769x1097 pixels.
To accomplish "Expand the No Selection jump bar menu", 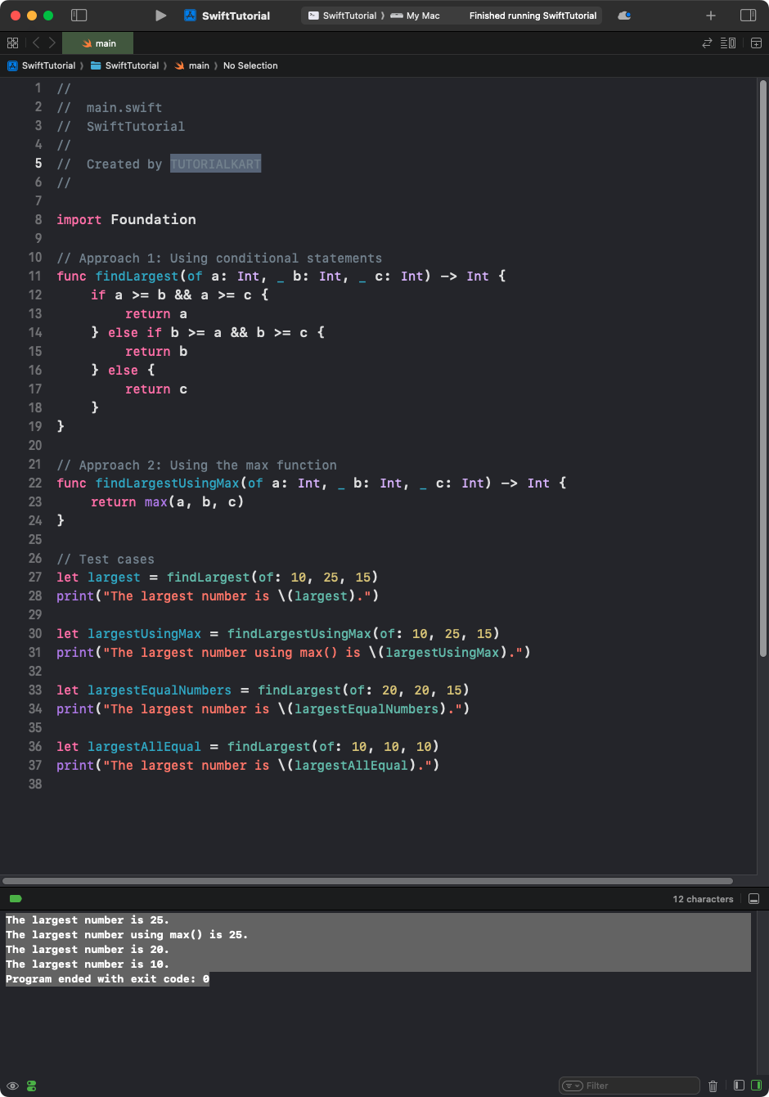I will click(x=250, y=65).
